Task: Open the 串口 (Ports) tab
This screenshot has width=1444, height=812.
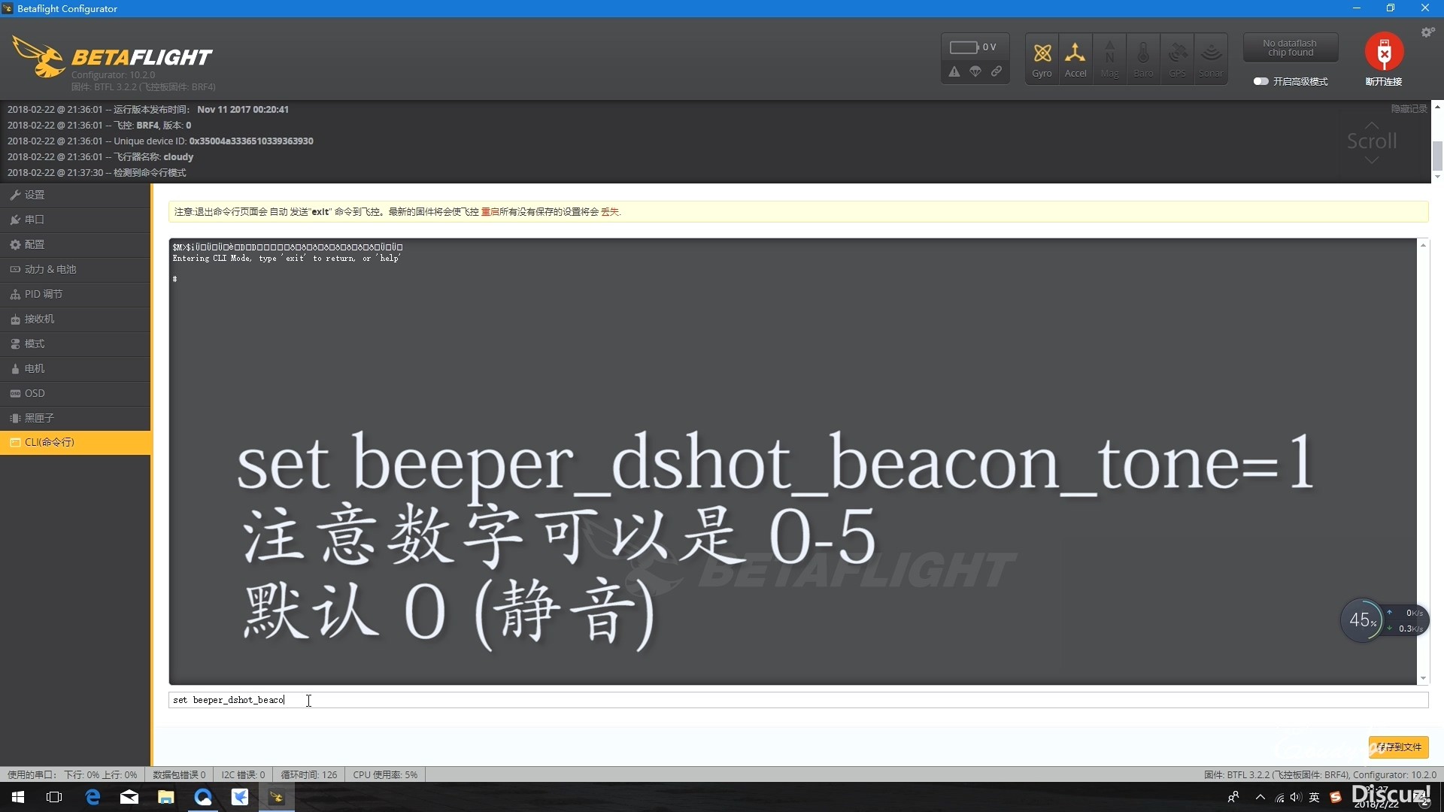Action: (75, 220)
